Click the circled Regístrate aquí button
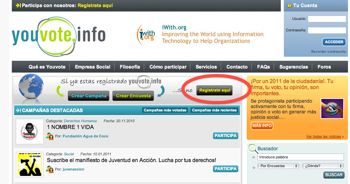 coord(215,90)
